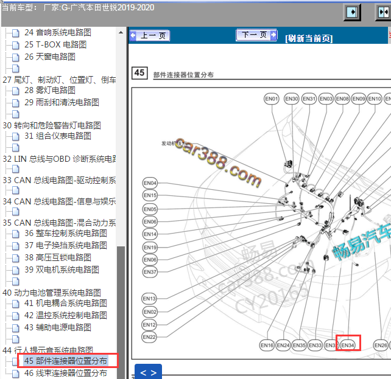
Task: Click connector label EN04 on left
Action: [150, 183]
